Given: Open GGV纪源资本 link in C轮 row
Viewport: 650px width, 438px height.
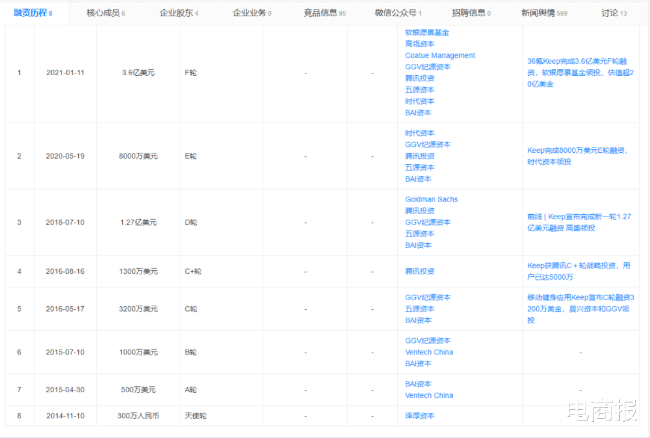Looking at the screenshot, I should [x=428, y=298].
